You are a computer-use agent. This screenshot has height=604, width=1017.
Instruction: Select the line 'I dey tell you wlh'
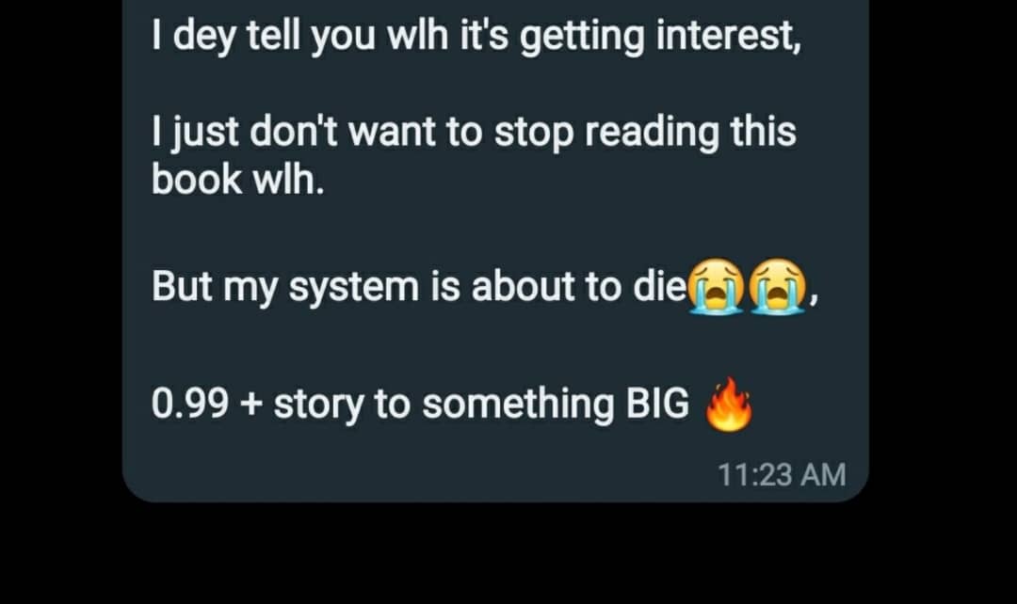tap(300, 36)
